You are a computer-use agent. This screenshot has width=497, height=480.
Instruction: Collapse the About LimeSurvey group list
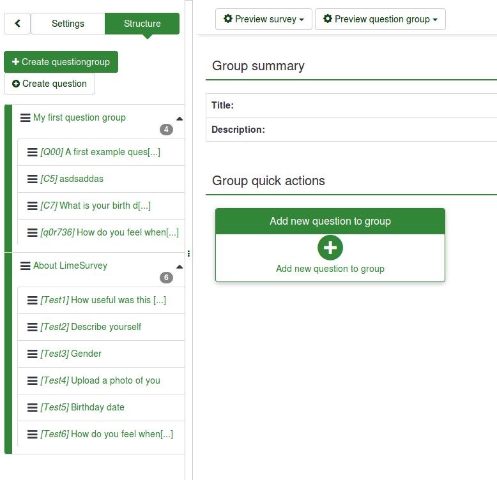[180, 267]
